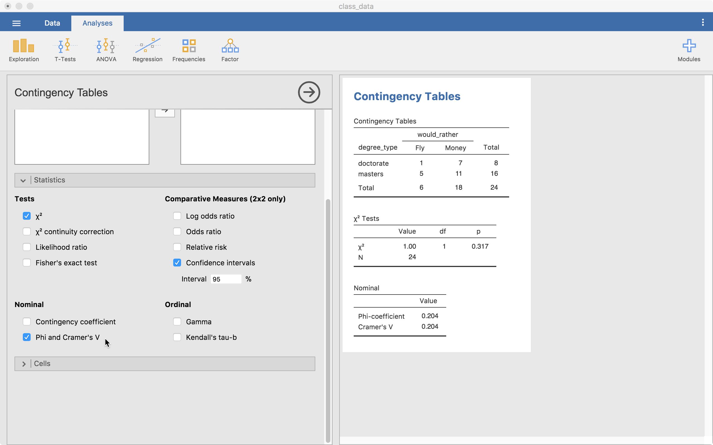Check the Log odds ratio option

177,216
